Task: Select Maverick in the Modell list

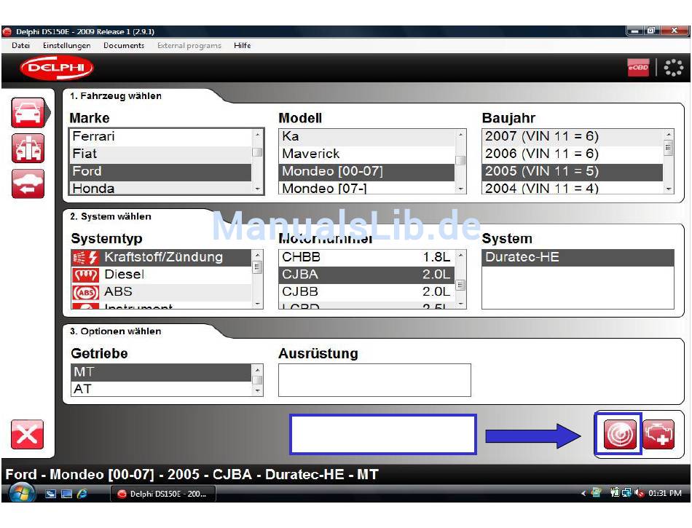Action: click(366, 154)
